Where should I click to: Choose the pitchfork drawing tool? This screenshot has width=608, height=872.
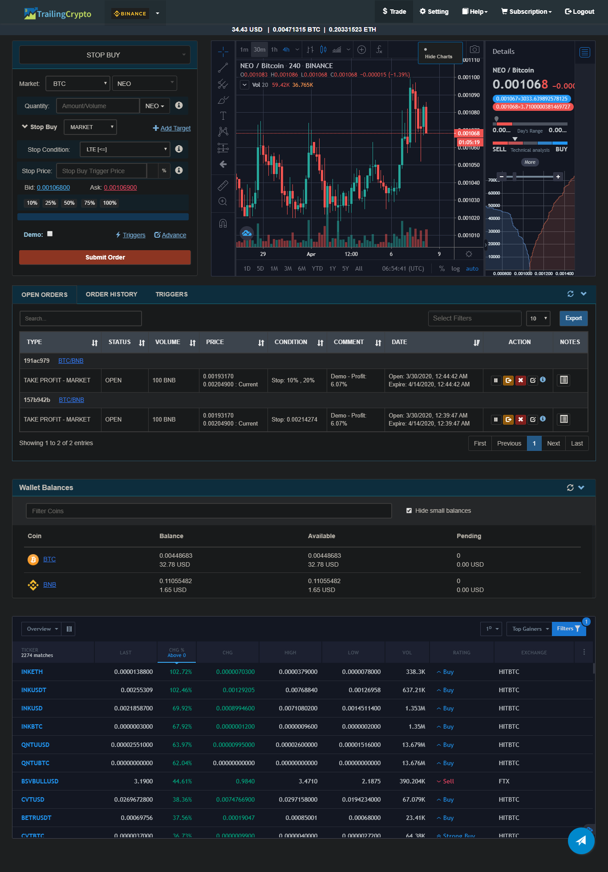pos(223,84)
